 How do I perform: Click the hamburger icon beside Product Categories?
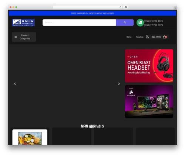pyautogui.click(x=16, y=37)
